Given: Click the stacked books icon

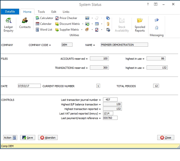Looking at the screenshot, I should (x=87, y=30).
